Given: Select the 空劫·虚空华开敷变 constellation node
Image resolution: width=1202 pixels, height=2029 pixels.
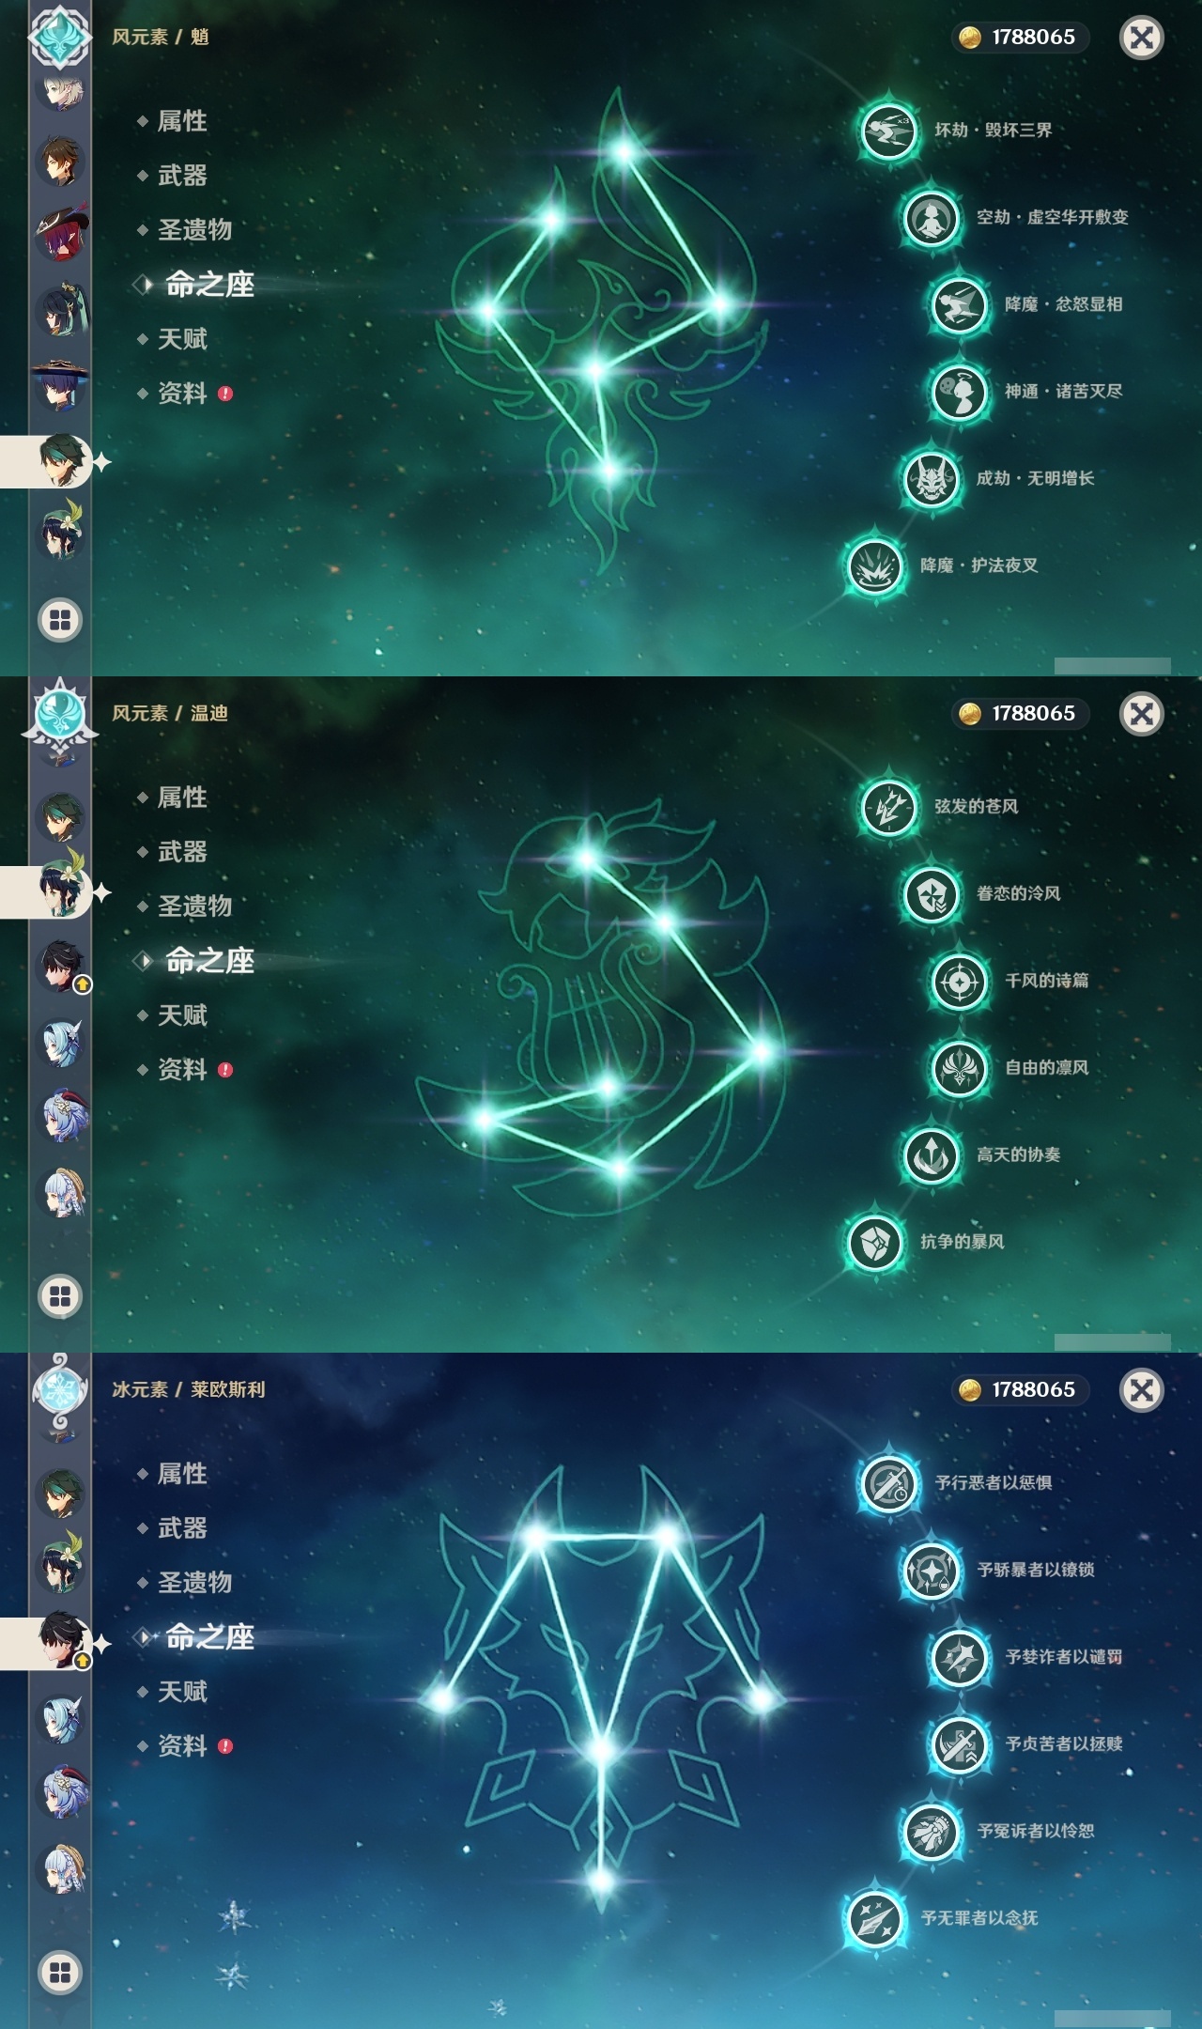Looking at the screenshot, I should pos(931,217).
